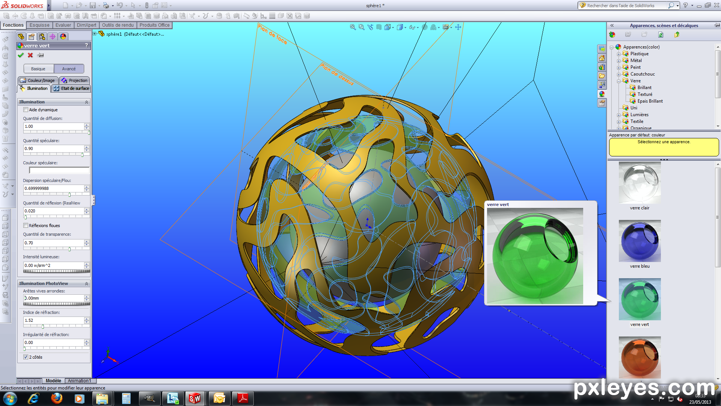Switch to the Outils de rendu tab
721x406 pixels.
point(118,25)
